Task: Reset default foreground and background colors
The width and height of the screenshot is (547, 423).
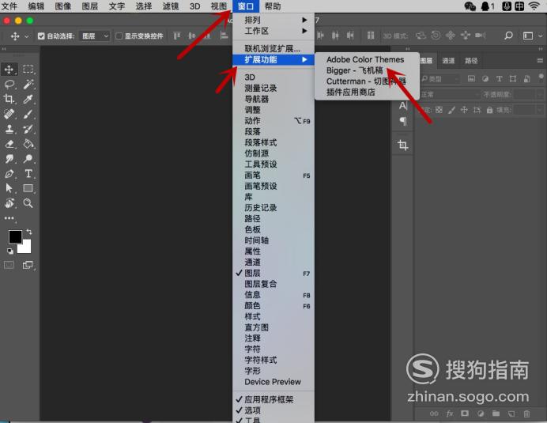Action: coord(10,251)
